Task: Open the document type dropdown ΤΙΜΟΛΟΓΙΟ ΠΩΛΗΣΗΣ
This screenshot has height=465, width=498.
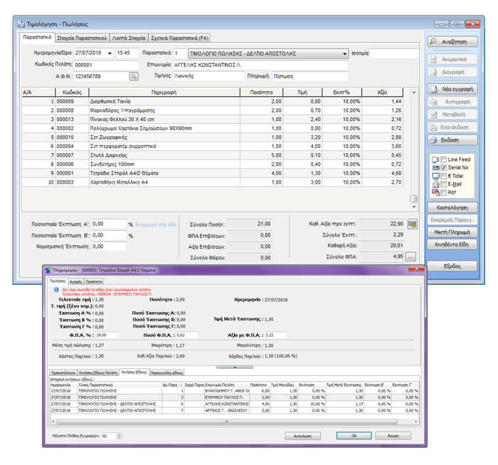Action: (344, 53)
